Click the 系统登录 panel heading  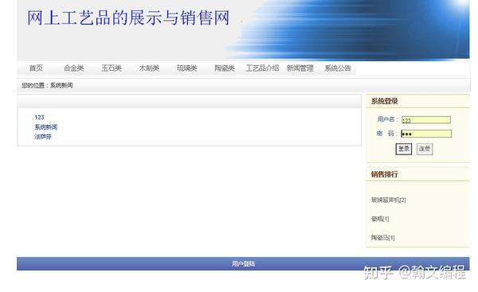click(x=385, y=101)
